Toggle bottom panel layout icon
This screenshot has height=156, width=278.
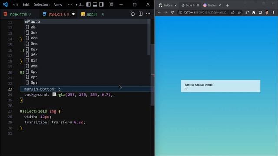[95, 4]
